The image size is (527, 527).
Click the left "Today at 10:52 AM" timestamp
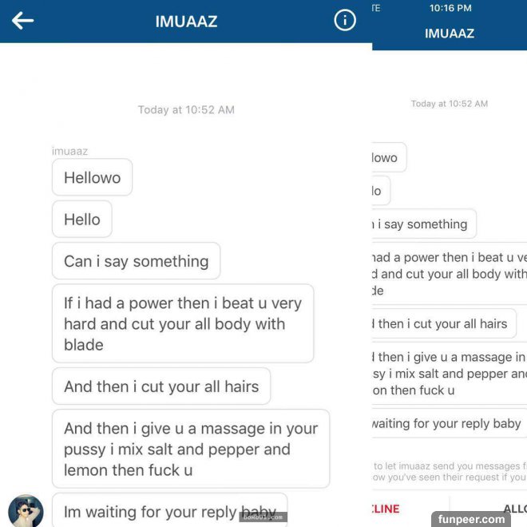click(186, 109)
